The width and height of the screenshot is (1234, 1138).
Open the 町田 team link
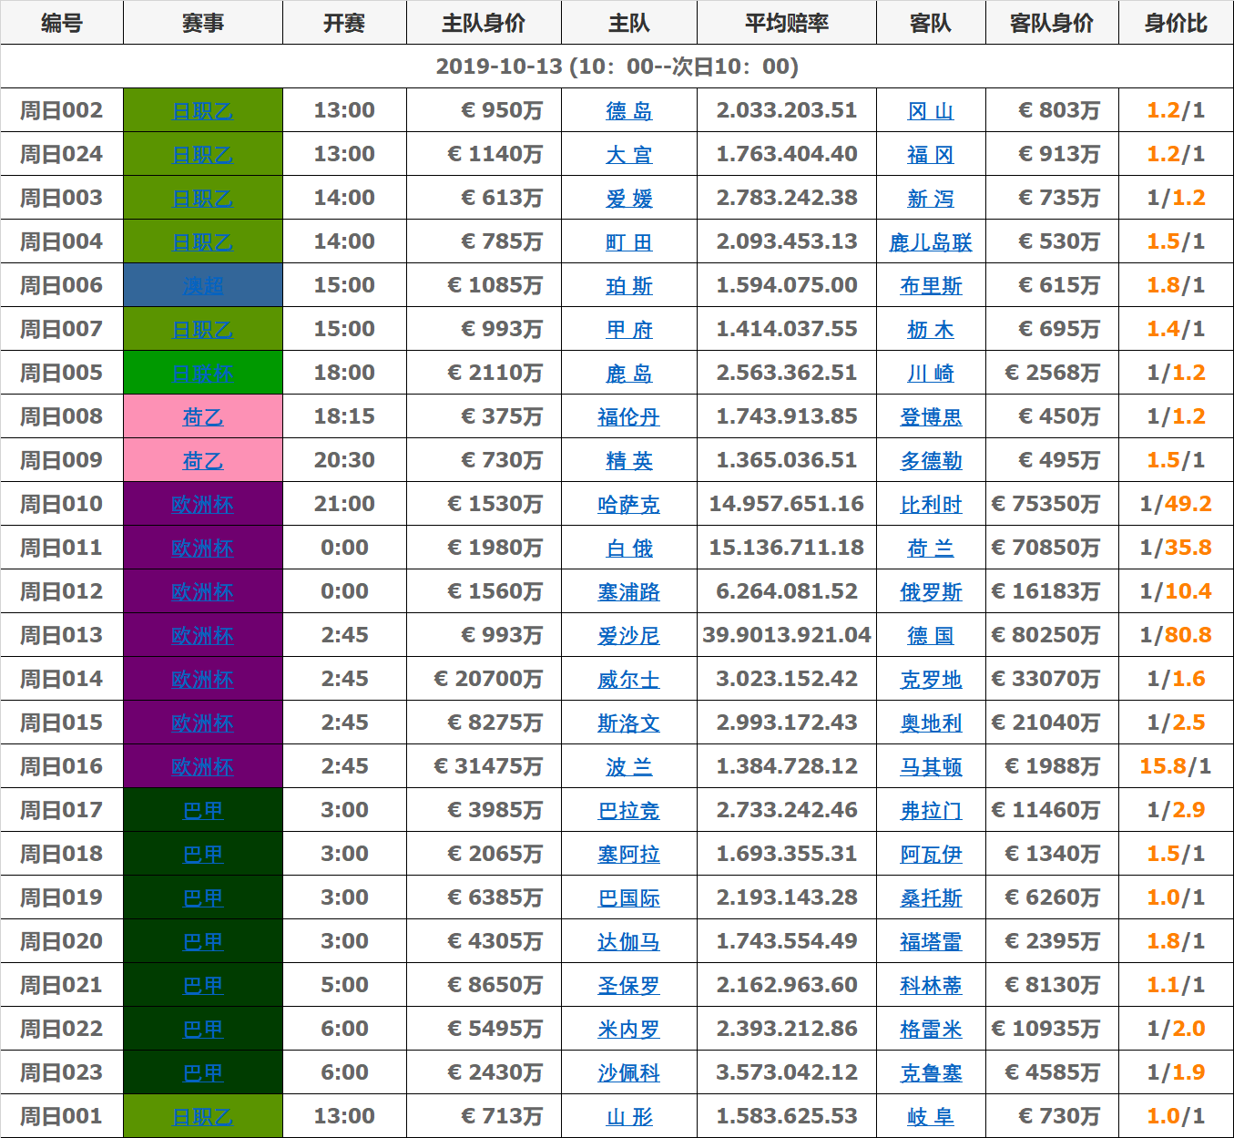[x=629, y=242]
